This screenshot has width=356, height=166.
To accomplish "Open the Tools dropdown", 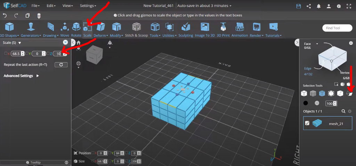I will pos(155,30).
